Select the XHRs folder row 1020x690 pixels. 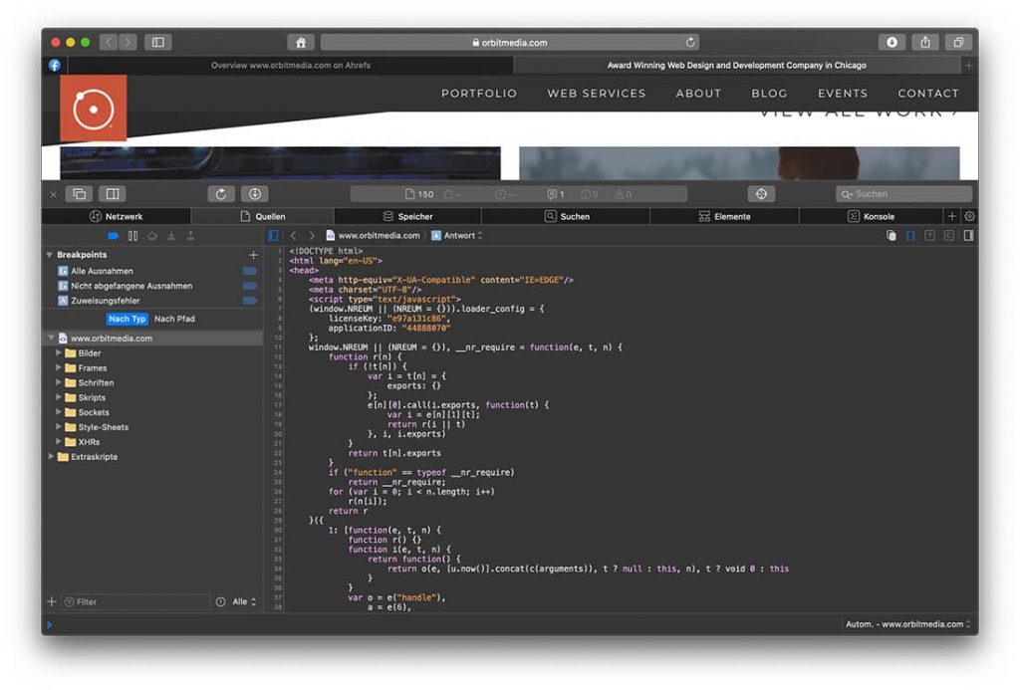coord(152,442)
